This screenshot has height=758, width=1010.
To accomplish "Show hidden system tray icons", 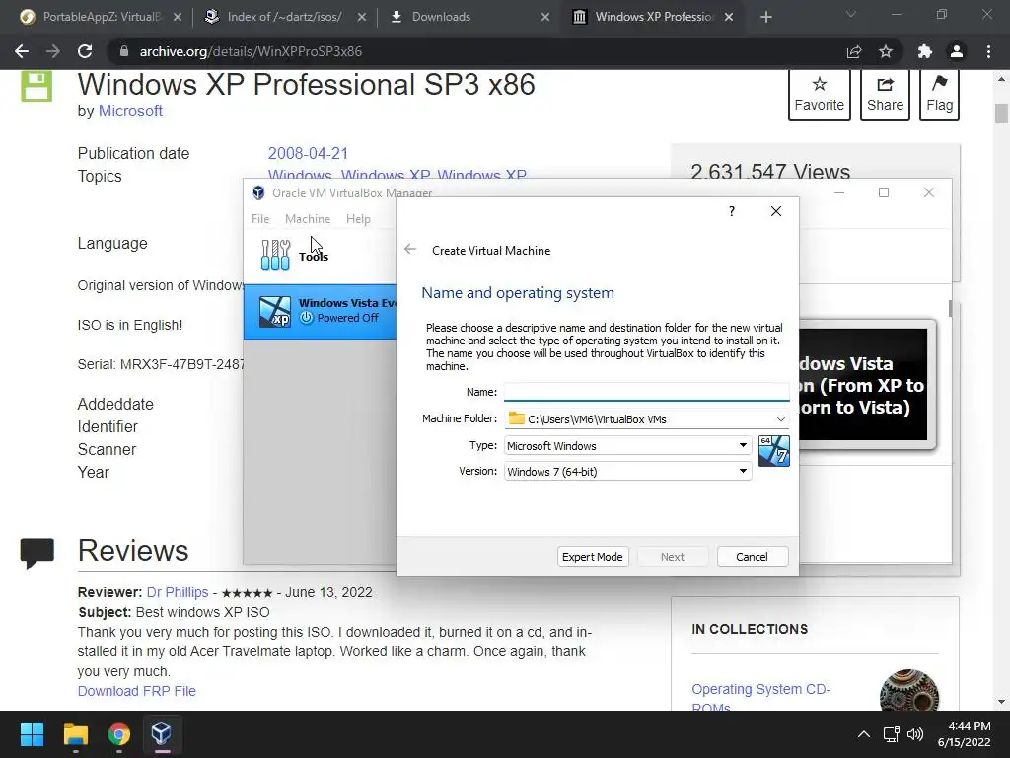I will point(864,734).
